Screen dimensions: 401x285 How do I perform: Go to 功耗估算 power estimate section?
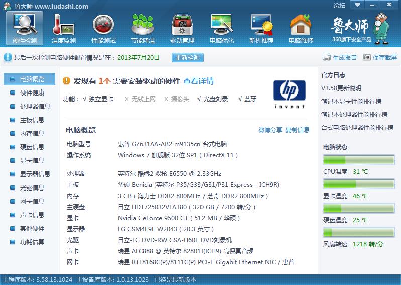click(32, 242)
